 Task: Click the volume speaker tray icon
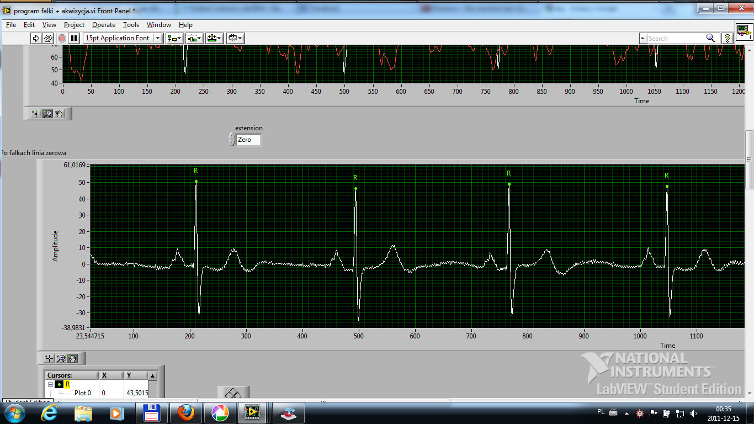(x=693, y=413)
